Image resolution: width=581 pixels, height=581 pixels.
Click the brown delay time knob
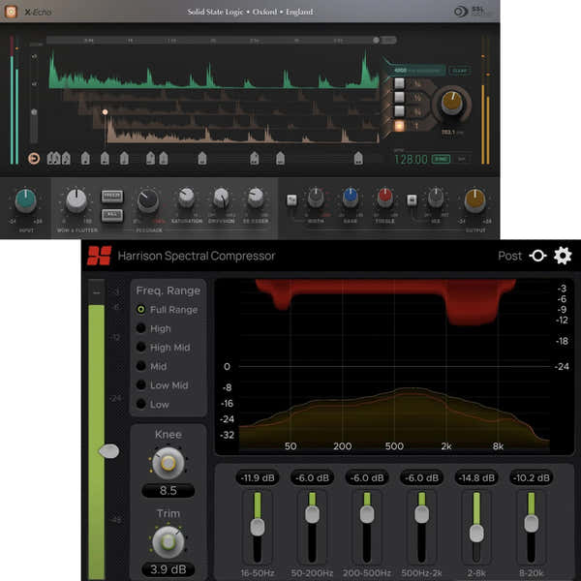(451, 104)
